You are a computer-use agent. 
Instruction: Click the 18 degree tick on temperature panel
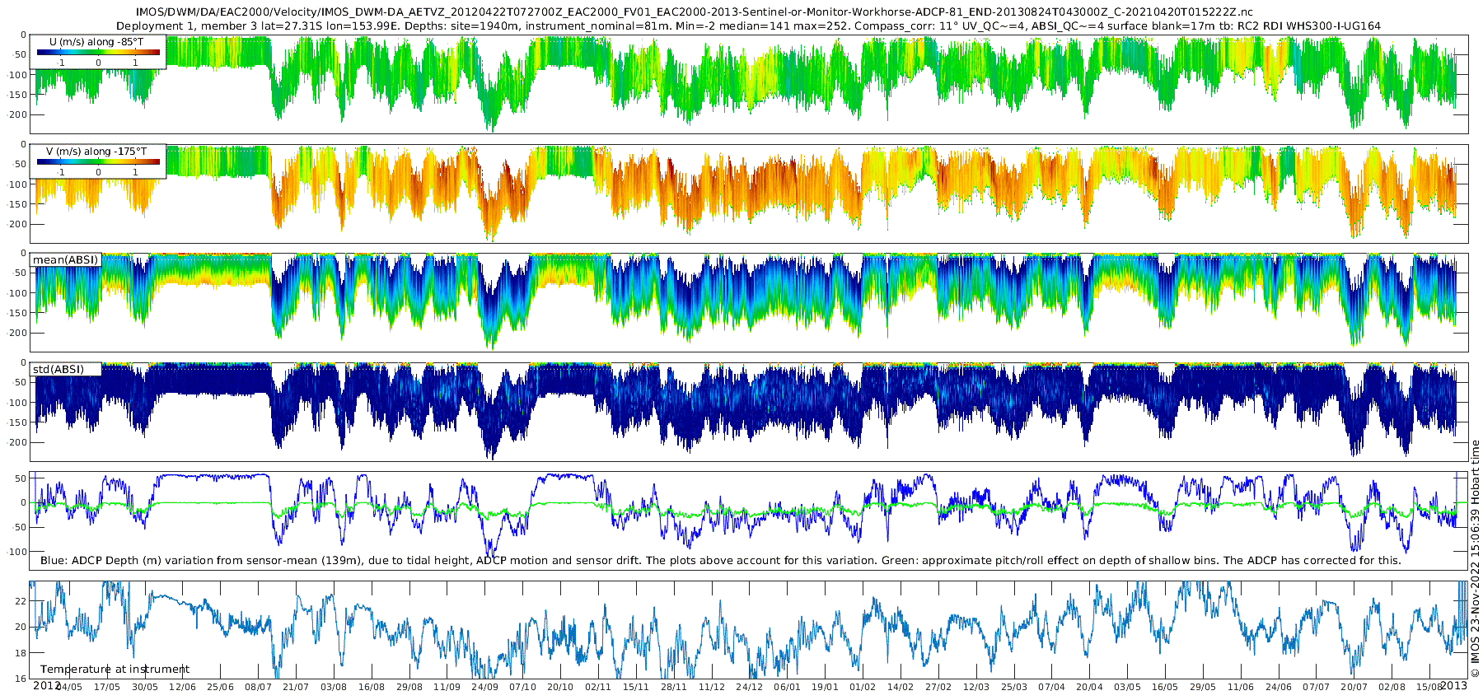[x=21, y=653]
